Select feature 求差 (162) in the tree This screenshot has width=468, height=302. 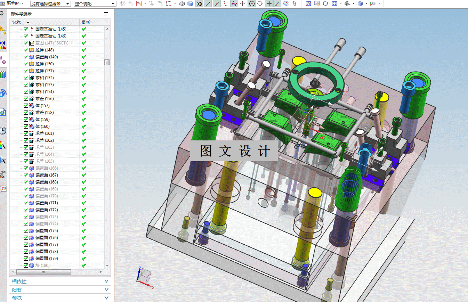point(45,140)
